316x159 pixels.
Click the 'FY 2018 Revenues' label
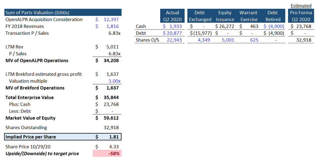coord(25,26)
